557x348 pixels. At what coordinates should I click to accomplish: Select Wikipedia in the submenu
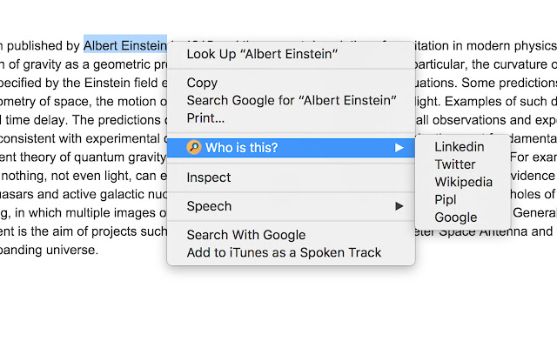pyautogui.click(x=464, y=182)
